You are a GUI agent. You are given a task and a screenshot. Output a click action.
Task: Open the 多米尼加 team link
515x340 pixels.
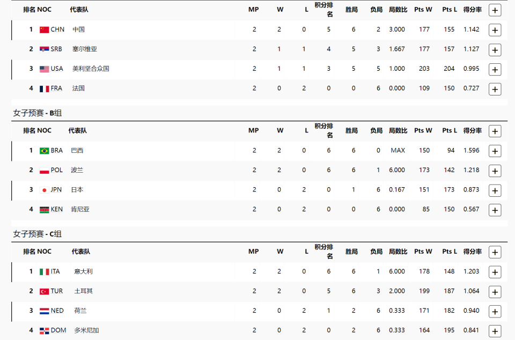point(86,330)
